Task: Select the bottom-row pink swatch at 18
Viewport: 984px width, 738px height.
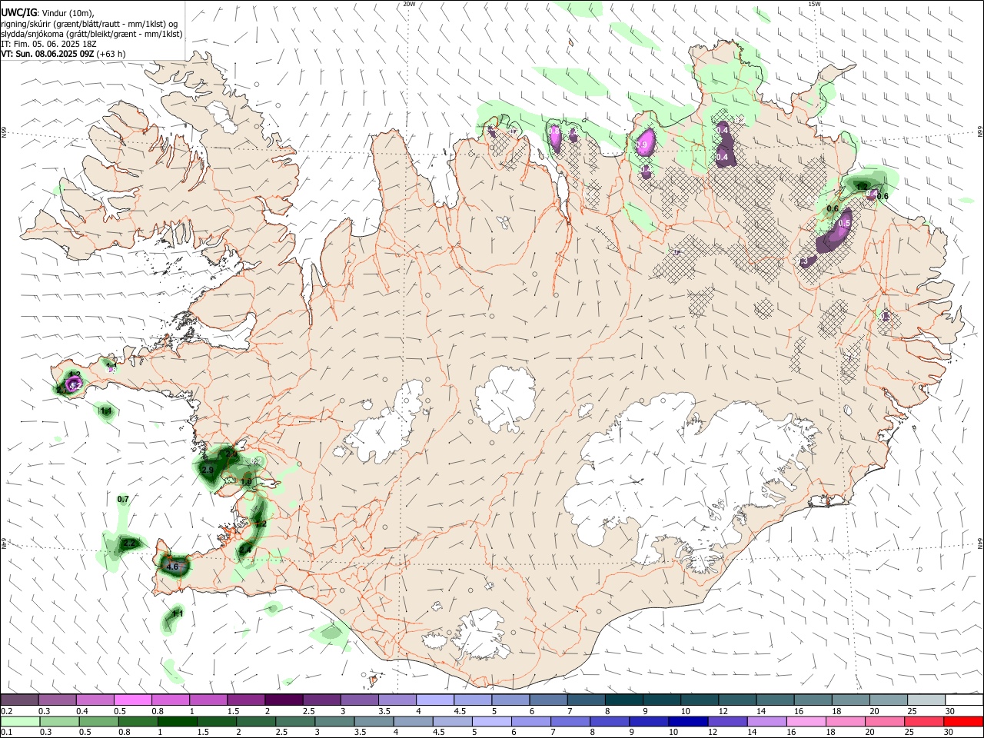Action: click(x=846, y=721)
